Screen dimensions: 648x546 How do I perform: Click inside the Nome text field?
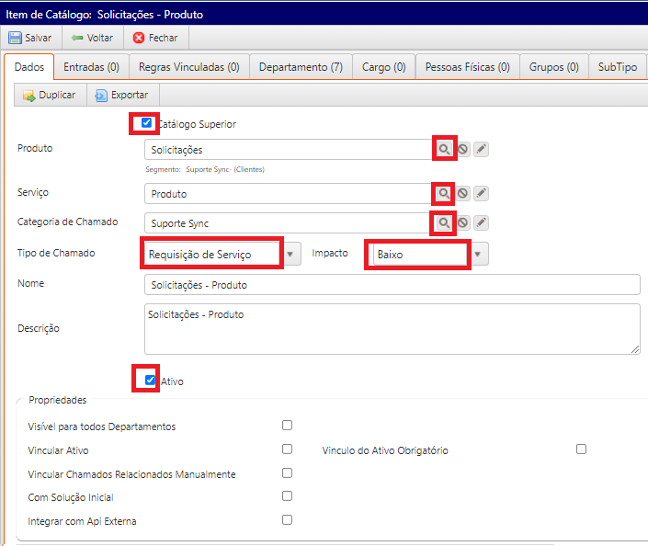point(392,285)
